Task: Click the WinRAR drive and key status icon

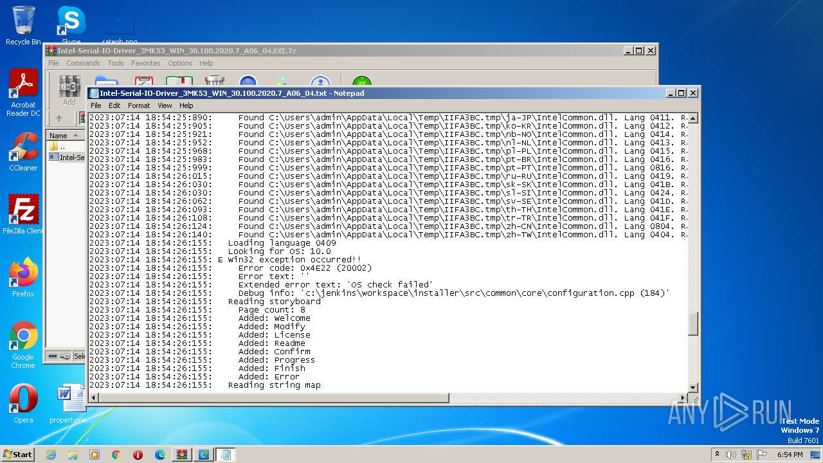Action: pyautogui.click(x=59, y=356)
